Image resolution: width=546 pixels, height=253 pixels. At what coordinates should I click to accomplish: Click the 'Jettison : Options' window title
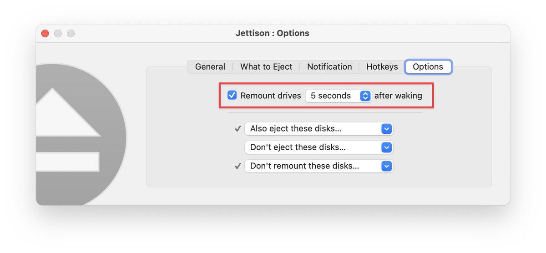(x=273, y=33)
